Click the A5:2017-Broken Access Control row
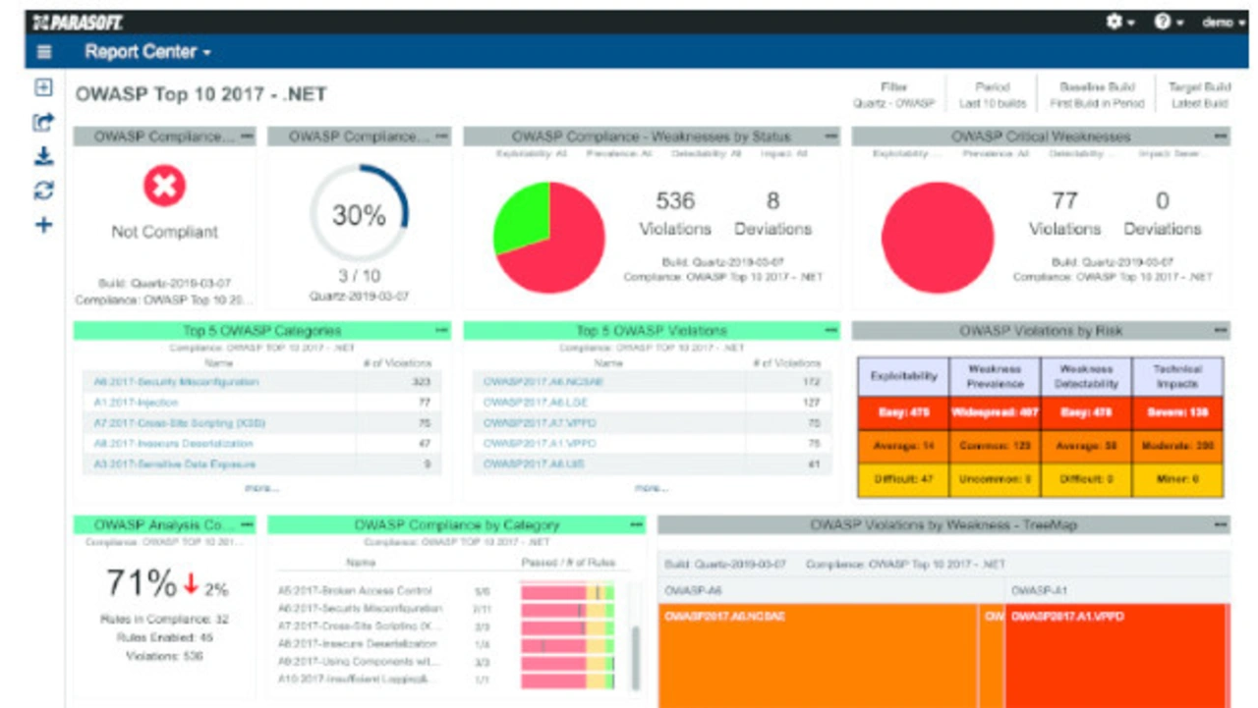Screen dimensions: 1258x708 click(447, 591)
